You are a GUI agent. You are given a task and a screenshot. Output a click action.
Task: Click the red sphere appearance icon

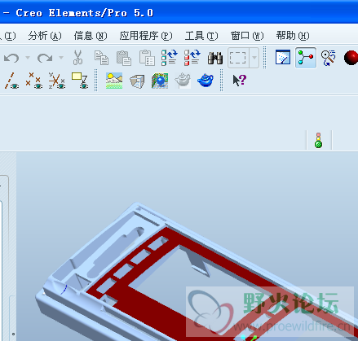click(x=351, y=58)
